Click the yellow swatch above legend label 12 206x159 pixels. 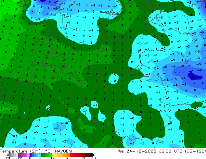click(x=53, y=155)
